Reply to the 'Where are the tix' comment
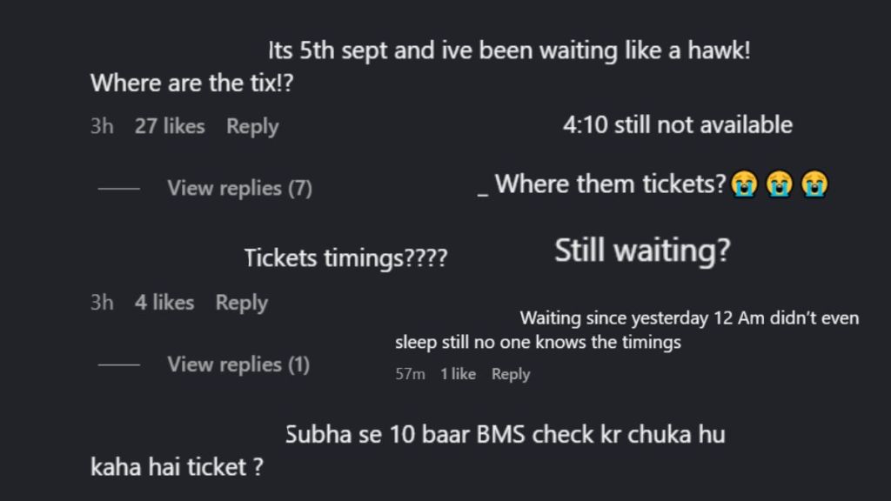Viewport: 891px width, 501px height. 252,126
